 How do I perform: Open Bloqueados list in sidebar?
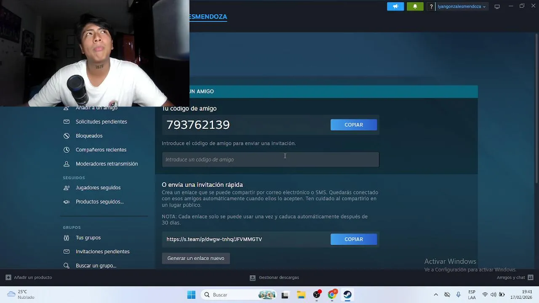[x=89, y=136]
